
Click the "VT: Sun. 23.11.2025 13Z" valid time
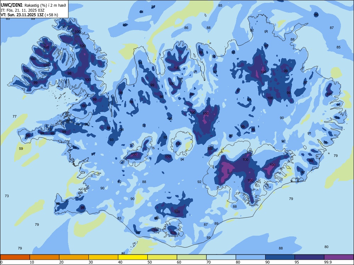click(x=22, y=15)
